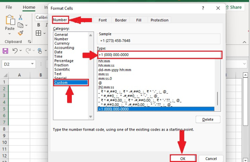Switch to the Home ribbon tab
This screenshot has width=250, height=162.
point(29,7)
